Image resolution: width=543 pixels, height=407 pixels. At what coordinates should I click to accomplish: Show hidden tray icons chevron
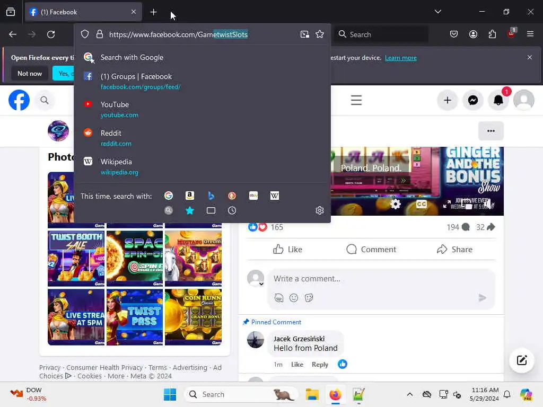click(x=410, y=394)
